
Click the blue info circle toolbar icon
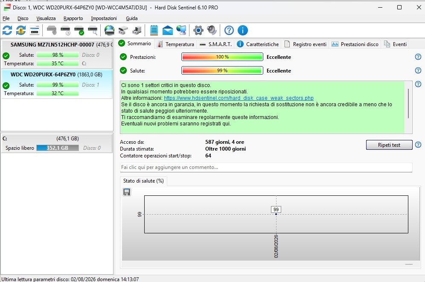[x=243, y=30]
